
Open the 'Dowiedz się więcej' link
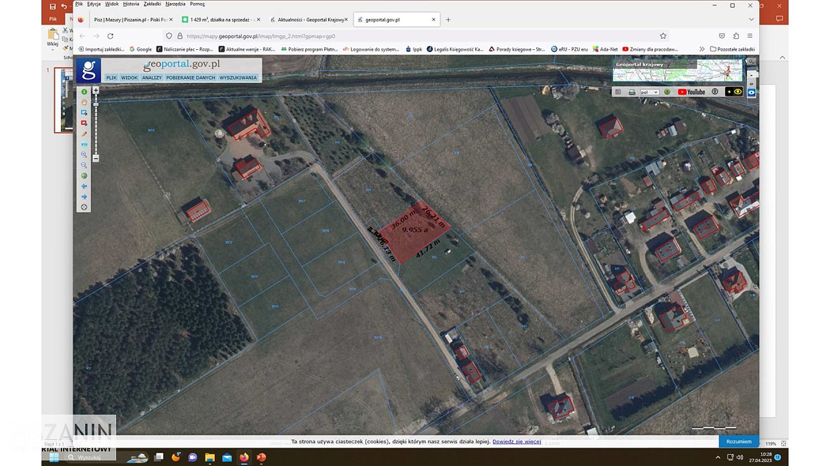[516, 442]
